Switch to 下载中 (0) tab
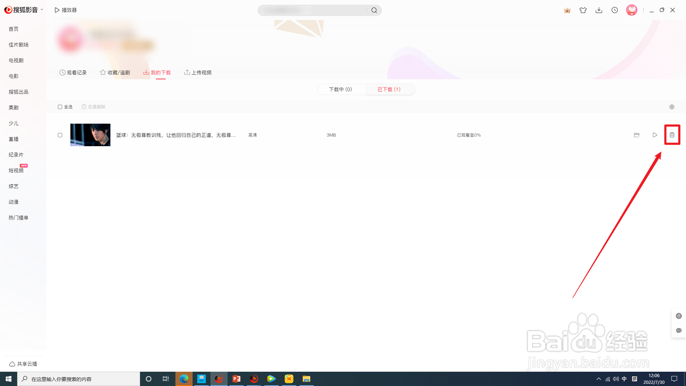The height and width of the screenshot is (386, 686). [x=340, y=89]
